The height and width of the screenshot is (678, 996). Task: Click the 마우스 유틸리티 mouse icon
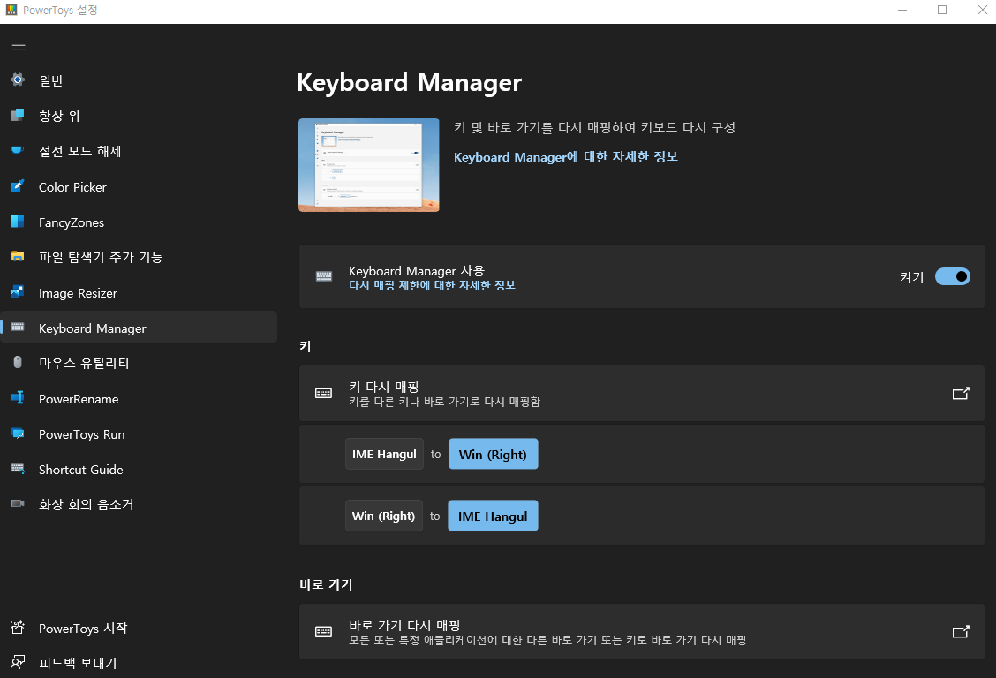pyautogui.click(x=18, y=363)
